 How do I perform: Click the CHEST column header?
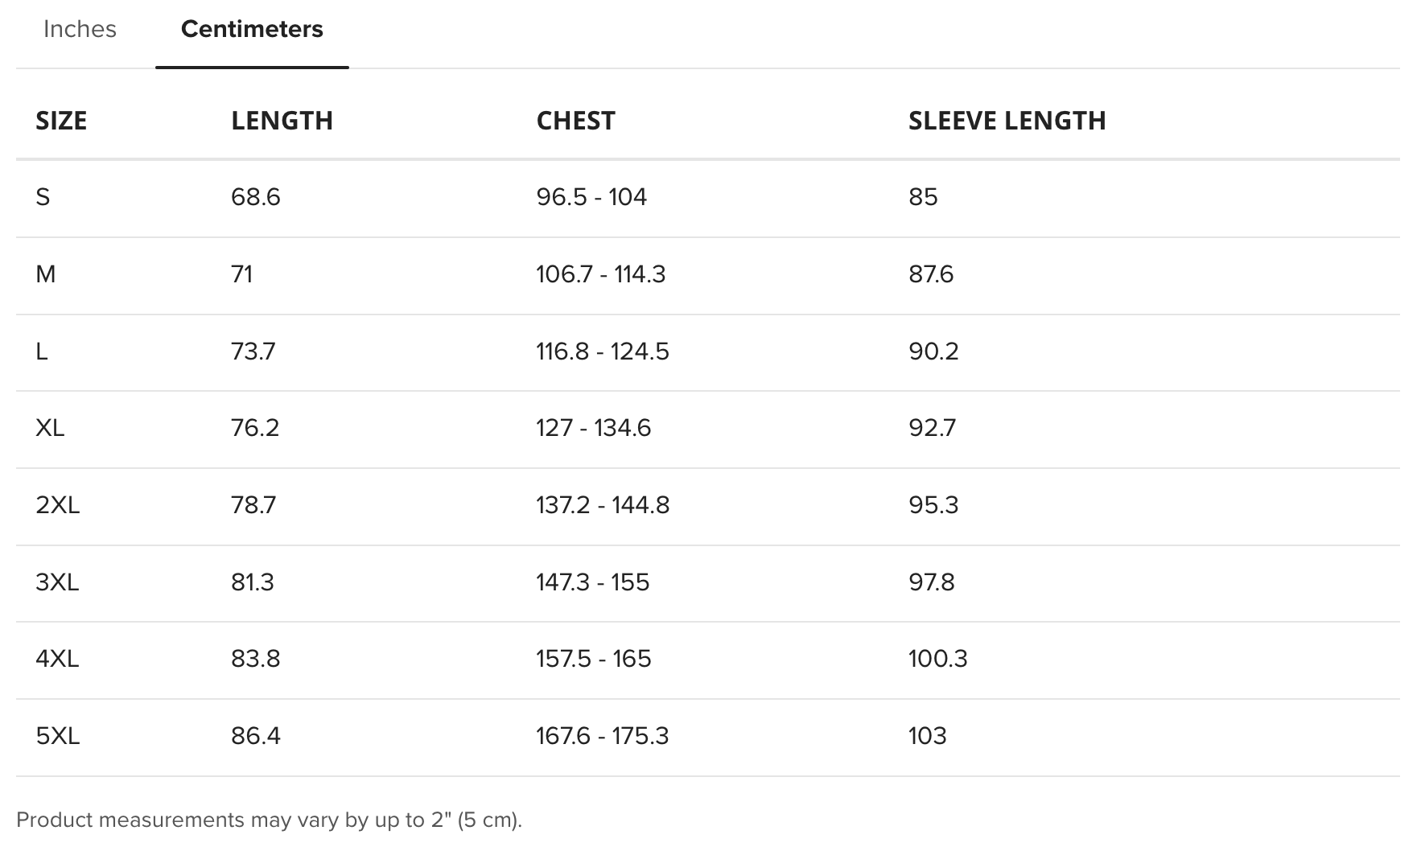click(575, 121)
